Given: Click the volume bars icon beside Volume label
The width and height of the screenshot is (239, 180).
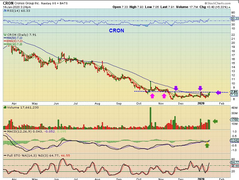Looking at the screenshot, I should 5,107.
